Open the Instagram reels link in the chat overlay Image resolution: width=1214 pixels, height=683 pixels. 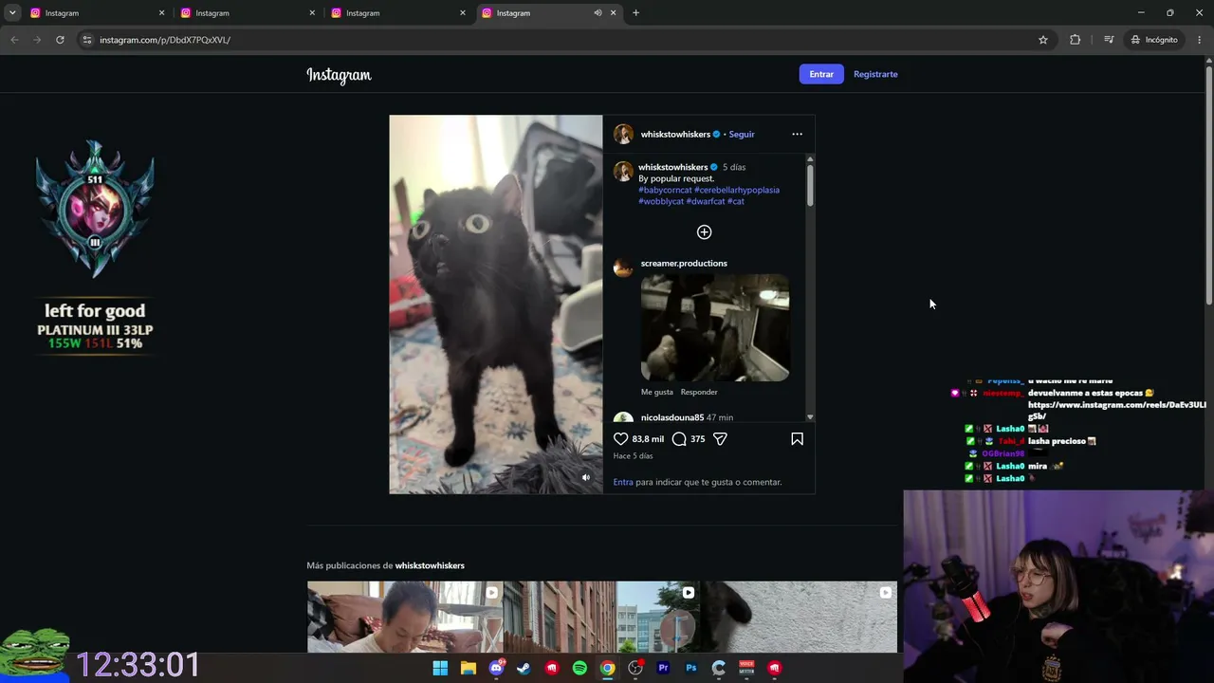point(1117,410)
